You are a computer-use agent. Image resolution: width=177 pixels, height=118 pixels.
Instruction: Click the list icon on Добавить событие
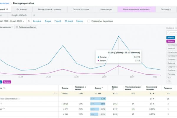click(17, 27)
